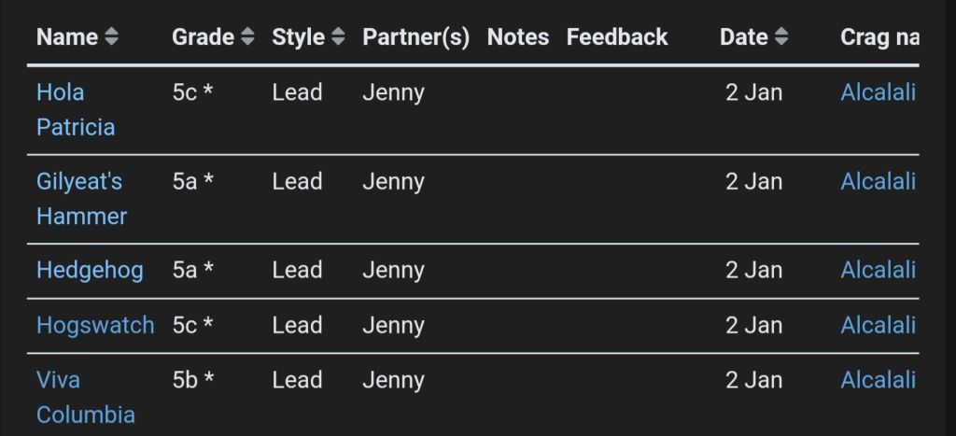Click Alcalali crag in Viva Columbia row
The image size is (956, 436).
878,380
